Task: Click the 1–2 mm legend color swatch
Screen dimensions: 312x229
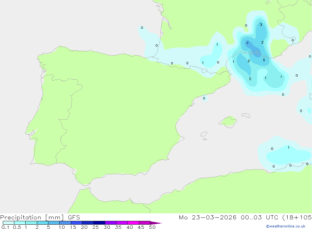Action: 31,223
